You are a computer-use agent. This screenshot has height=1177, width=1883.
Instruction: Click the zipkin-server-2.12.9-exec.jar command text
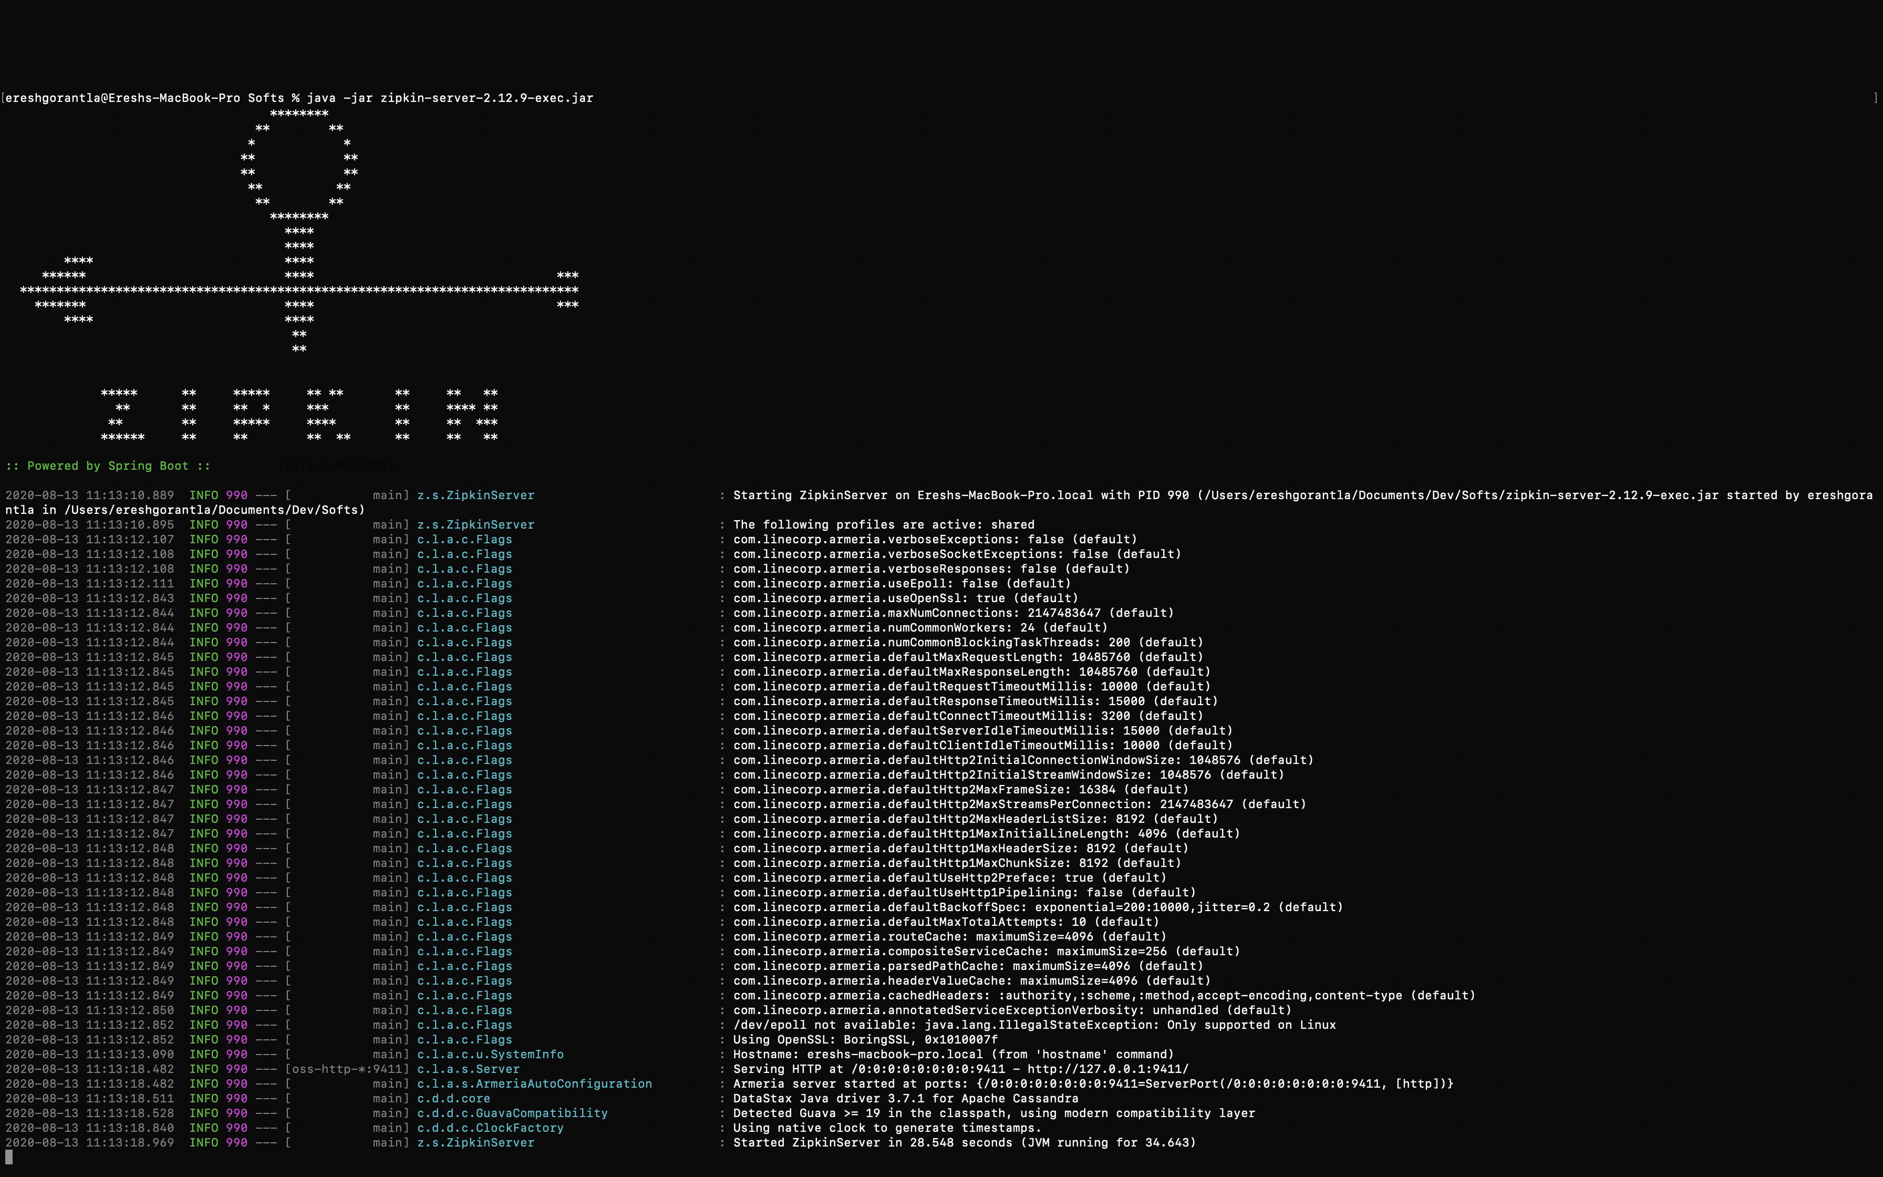(487, 98)
